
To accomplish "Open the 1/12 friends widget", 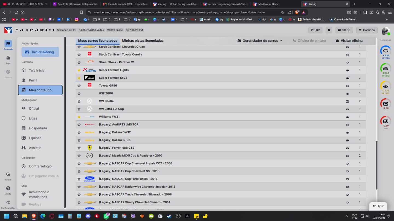I will click(x=378, y=206).
